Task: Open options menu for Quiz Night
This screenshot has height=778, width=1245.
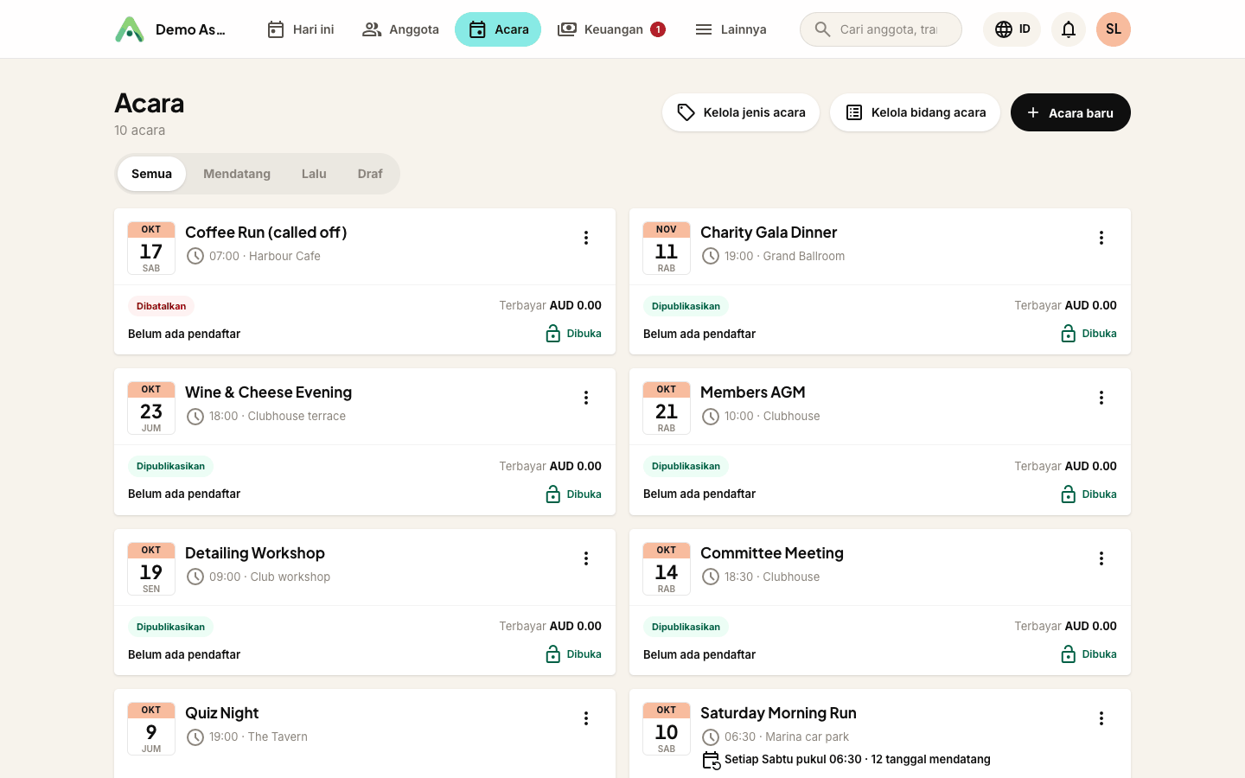Action: [586, 718]
